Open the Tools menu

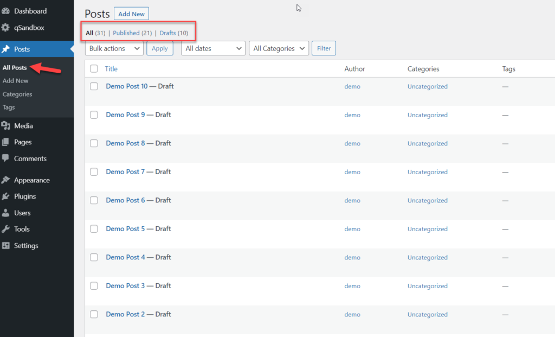click(22, 229)
